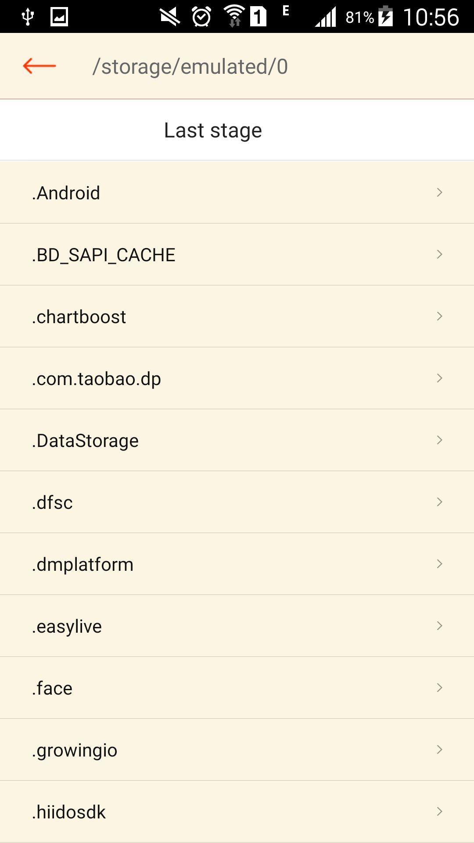Viewport: 474px width, 843px height.
Task: Tap the orange back arrow
Action: pos(39,66)
